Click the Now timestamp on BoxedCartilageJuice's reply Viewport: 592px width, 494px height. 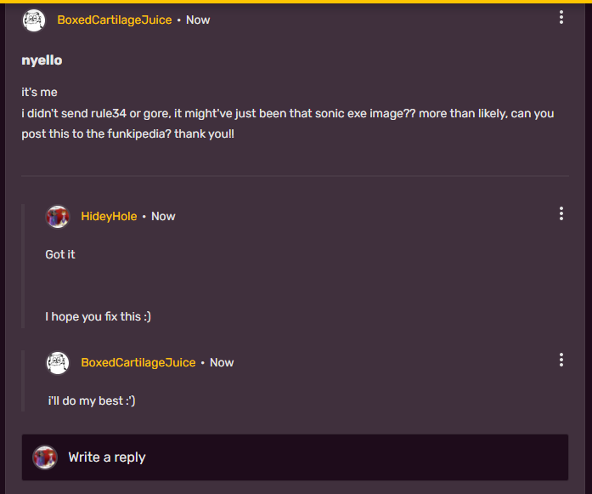click(222, 362)
